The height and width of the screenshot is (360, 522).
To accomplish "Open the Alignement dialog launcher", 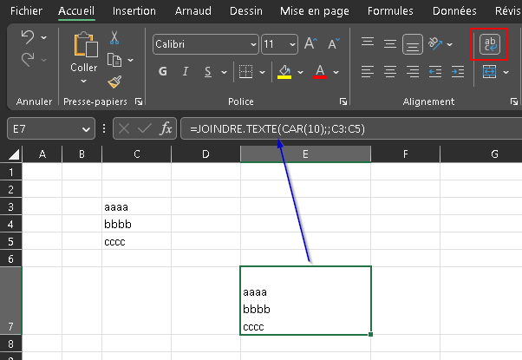I will (x=514, y=101).
